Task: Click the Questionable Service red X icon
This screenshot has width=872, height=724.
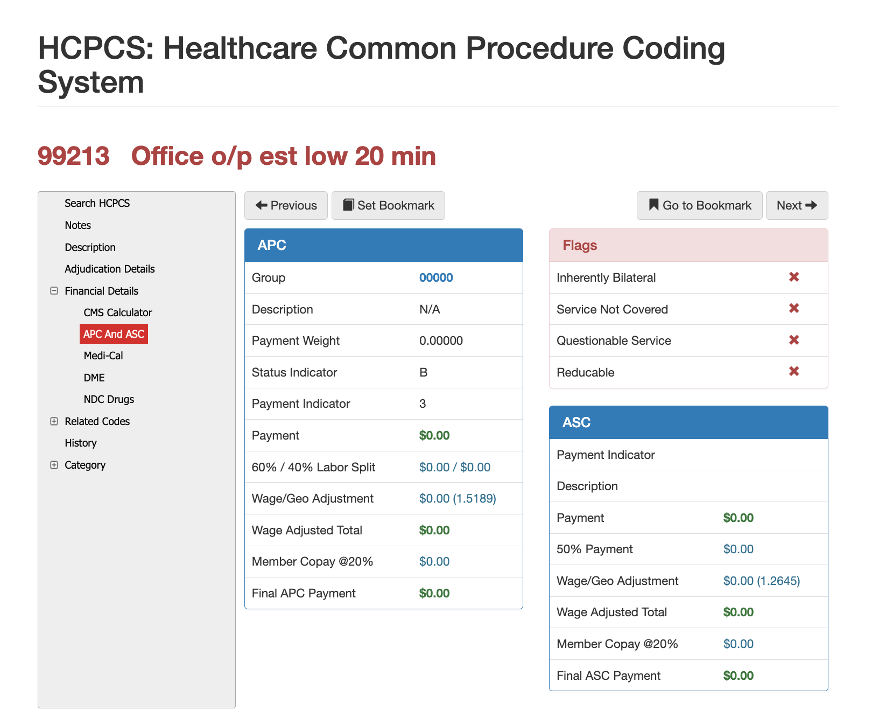Action: pyautogui.click(x=793, y=340)
